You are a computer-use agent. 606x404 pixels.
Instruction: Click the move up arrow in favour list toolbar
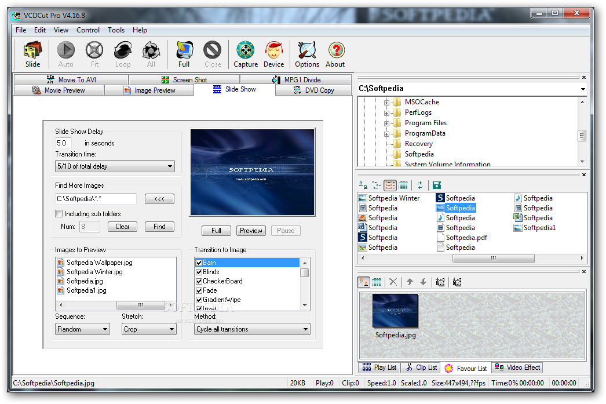pos(410,282)
